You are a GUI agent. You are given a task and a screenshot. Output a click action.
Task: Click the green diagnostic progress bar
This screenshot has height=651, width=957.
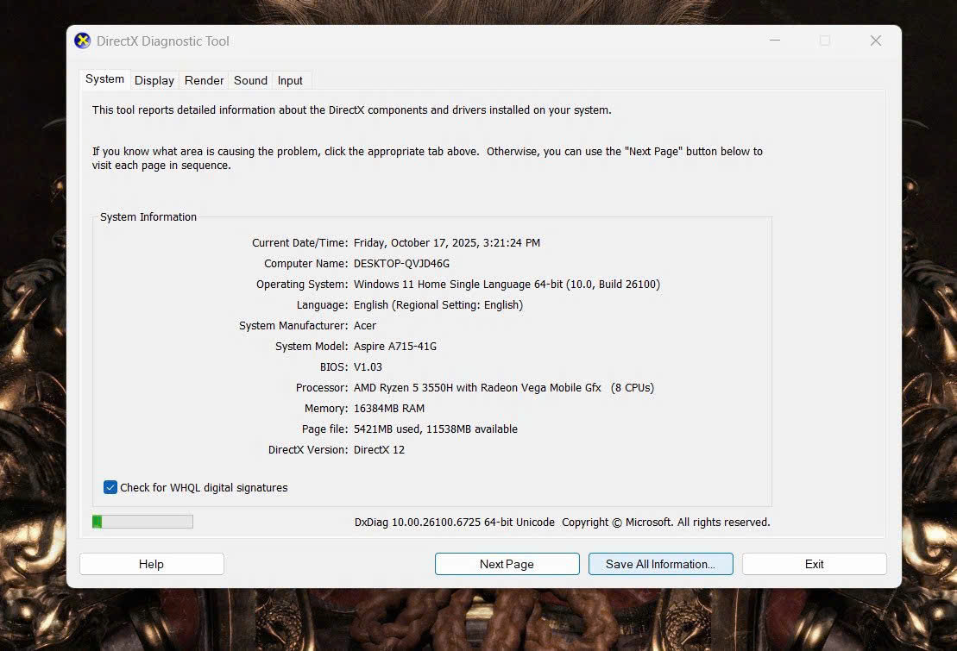(142, 522)
